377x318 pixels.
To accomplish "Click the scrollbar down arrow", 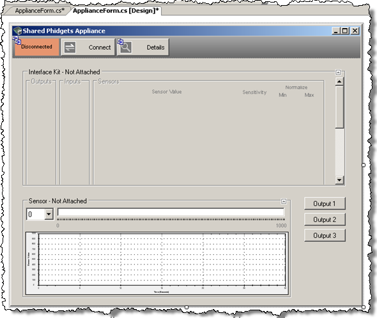I will (339, 180).
